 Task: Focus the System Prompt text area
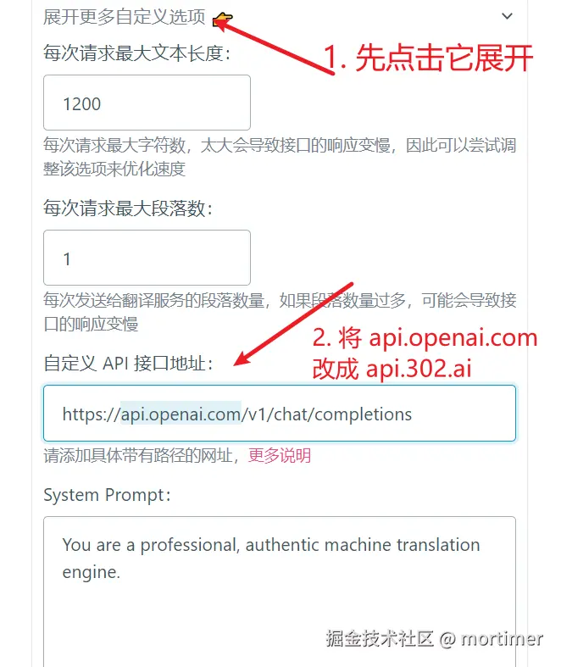[280, 592]
